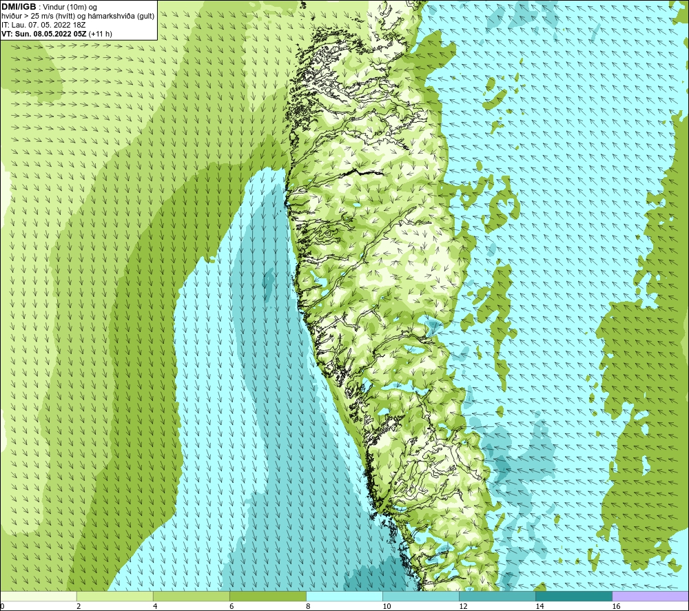This screenshot has width=689, height=611.
Task: Select the 10–12 m/s teal swatch
Action: tap(421, 596)
